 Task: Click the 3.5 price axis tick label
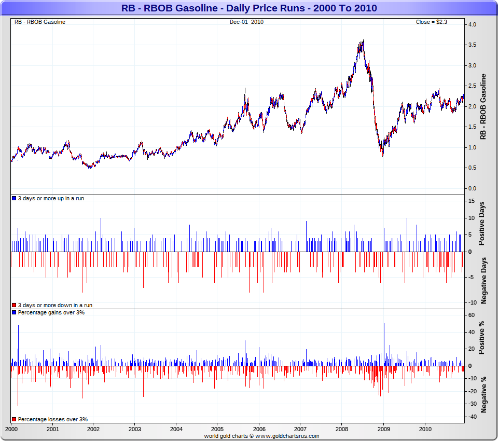tap(472, 45)
